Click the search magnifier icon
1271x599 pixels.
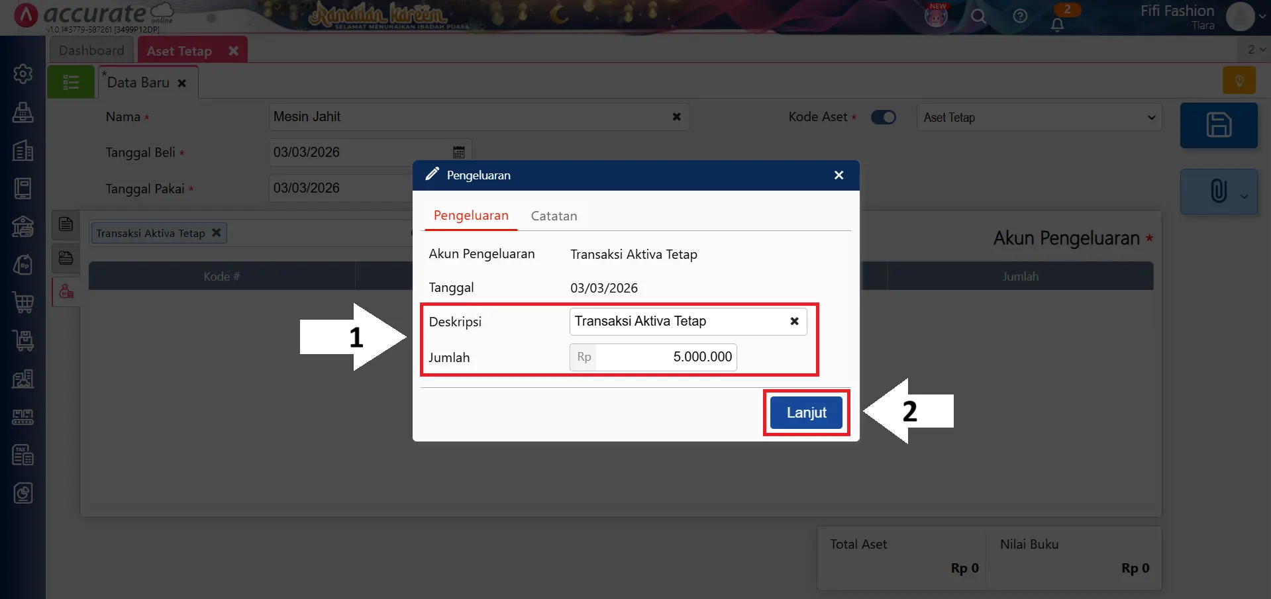tap(978, 17)
